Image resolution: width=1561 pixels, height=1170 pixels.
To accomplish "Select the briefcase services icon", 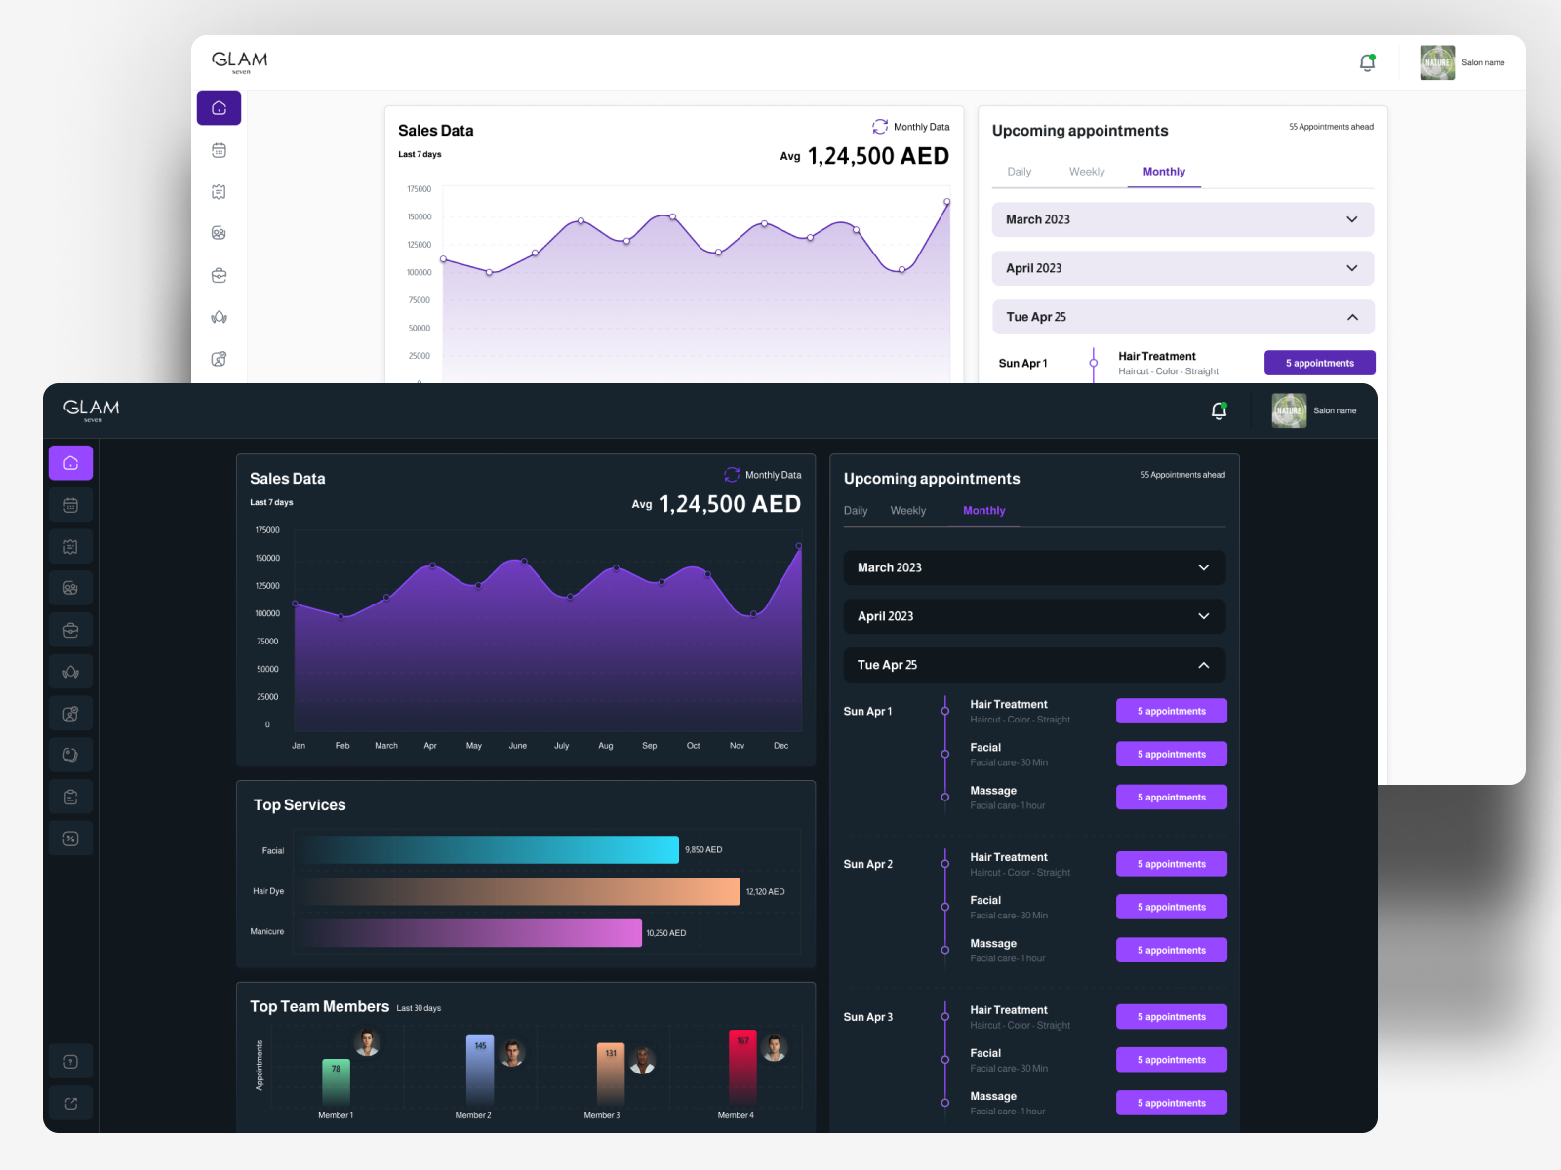I will (70, 630).
